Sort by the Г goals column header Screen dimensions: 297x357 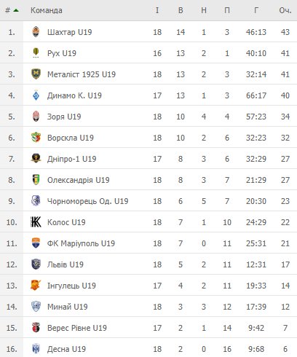point(256,10)
